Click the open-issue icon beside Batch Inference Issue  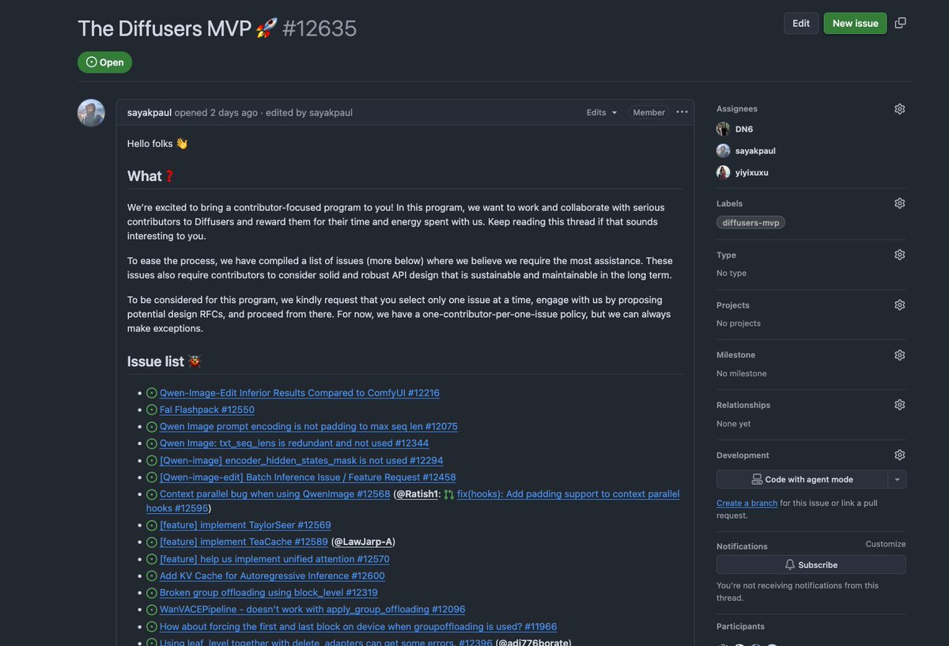[152, 478]
